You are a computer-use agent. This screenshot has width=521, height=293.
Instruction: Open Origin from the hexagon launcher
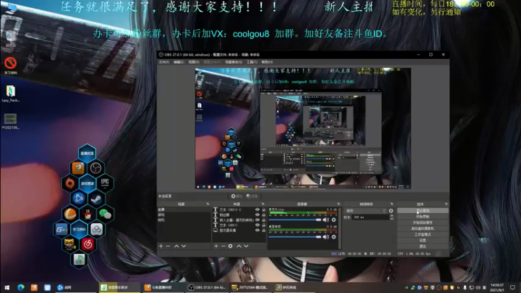tap(70, 183)
